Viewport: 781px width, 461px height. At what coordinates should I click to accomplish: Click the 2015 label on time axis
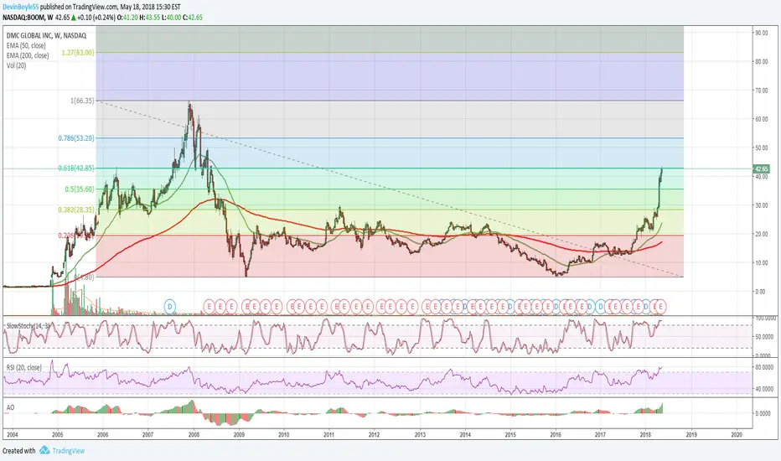pyautogui.click(x=510, y=434)
